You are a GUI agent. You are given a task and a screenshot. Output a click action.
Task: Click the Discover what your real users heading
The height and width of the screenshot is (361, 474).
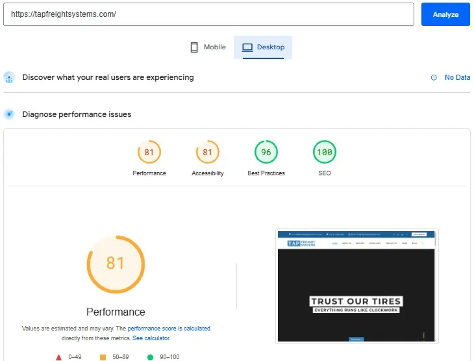(108, 77)
